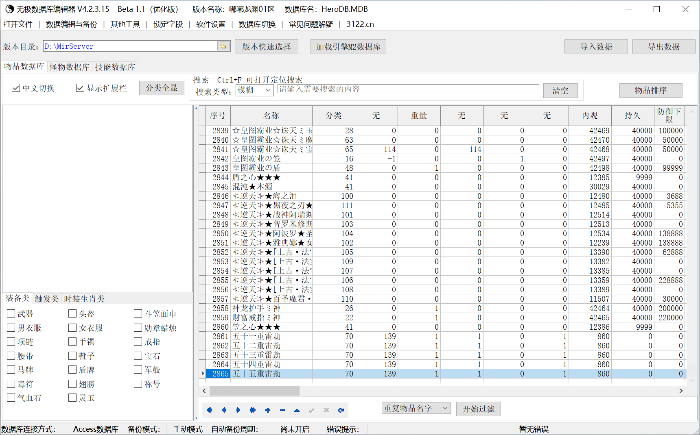Browse folder icon in version directory
The width and height of the screenshot is (700, 435).
click(223, 46)
